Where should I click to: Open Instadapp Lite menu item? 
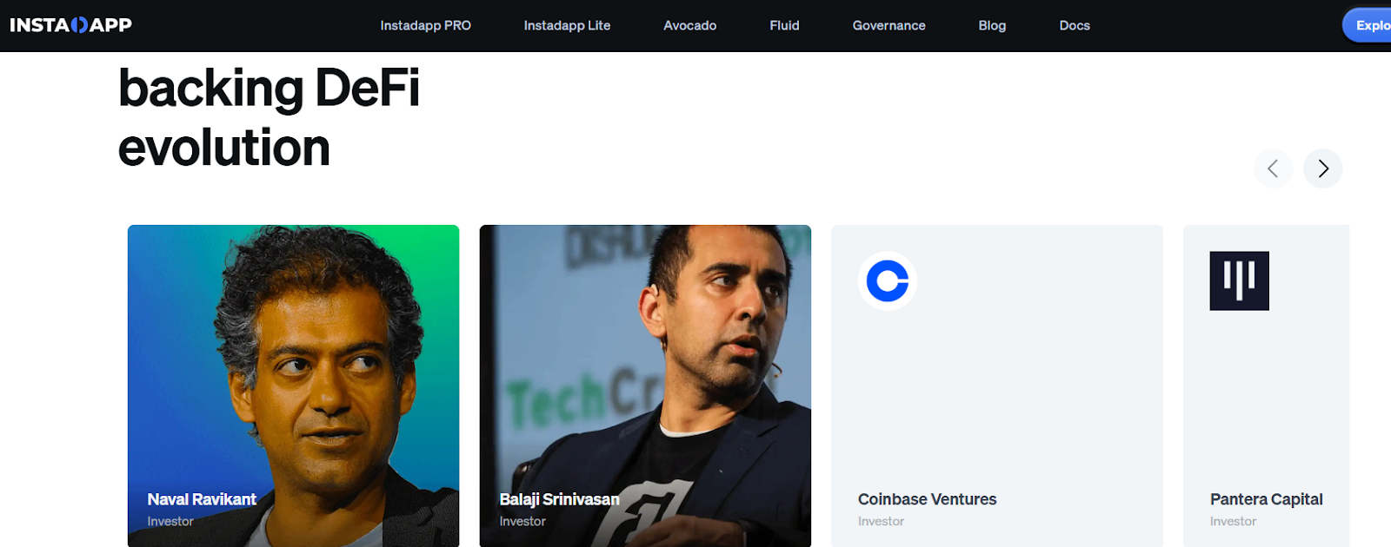pyautogui.click(x=567, y=25)
